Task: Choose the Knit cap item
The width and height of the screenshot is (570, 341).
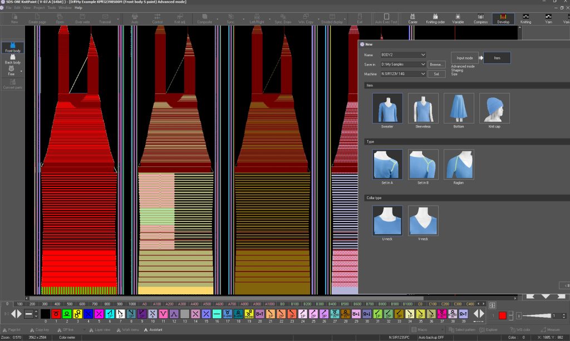Action: coord(494,108)
